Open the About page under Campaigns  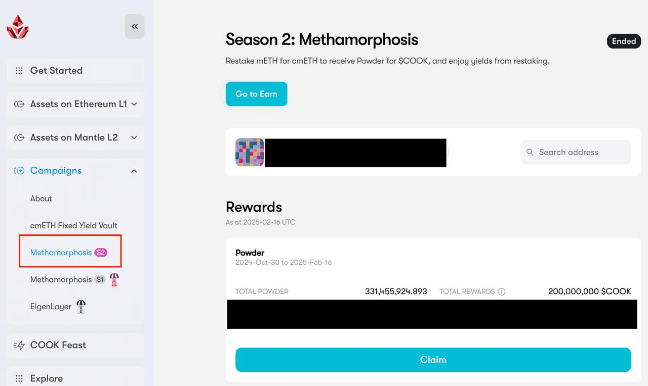(x=41, y=198)
